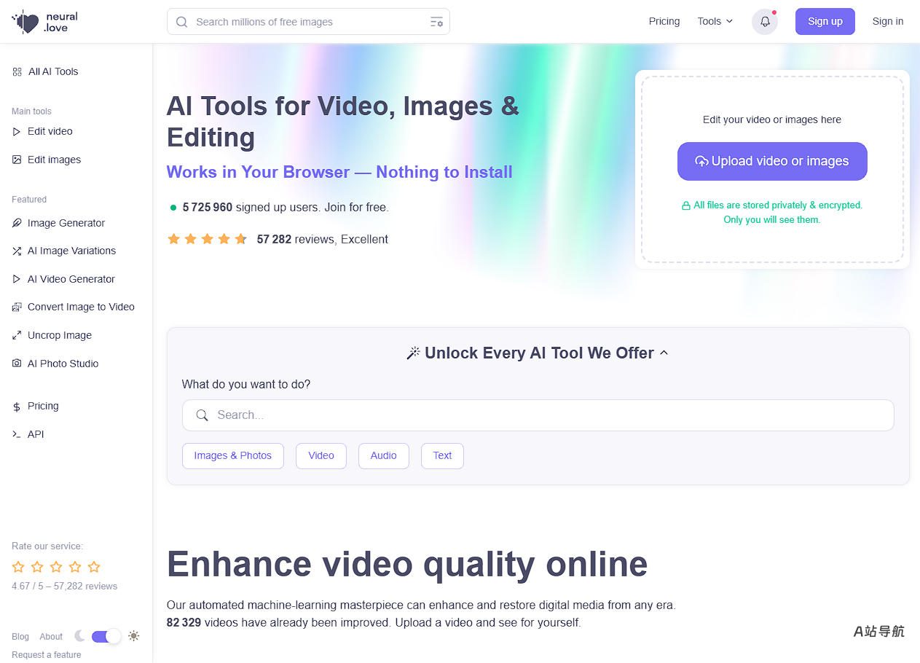Click the top image search field

click(308, 22)
